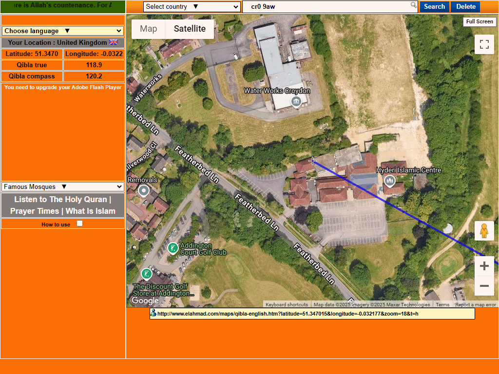Click the Removals location marker
Screen dimensions: 499x374
click(144, 191)
